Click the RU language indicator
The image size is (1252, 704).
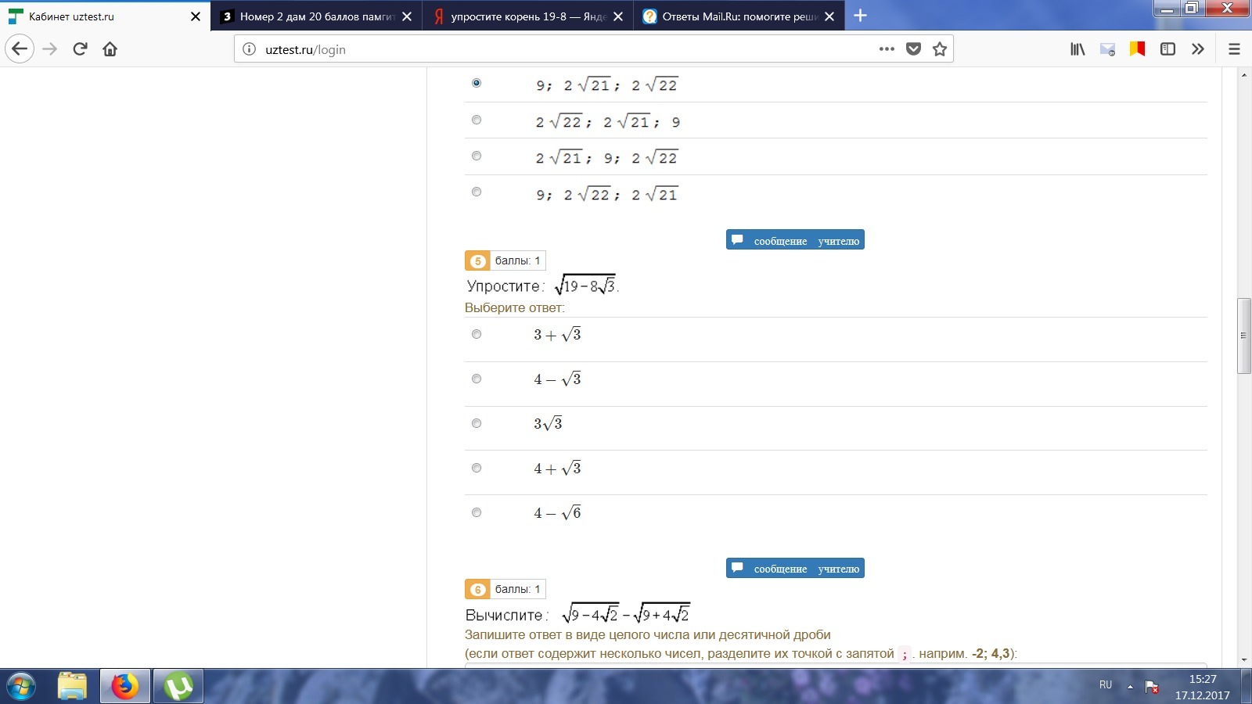tap(1106, 684)
